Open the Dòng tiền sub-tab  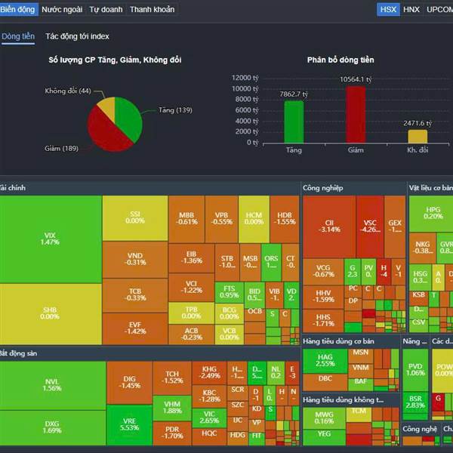pyautogui.click(x=18, y=37)
